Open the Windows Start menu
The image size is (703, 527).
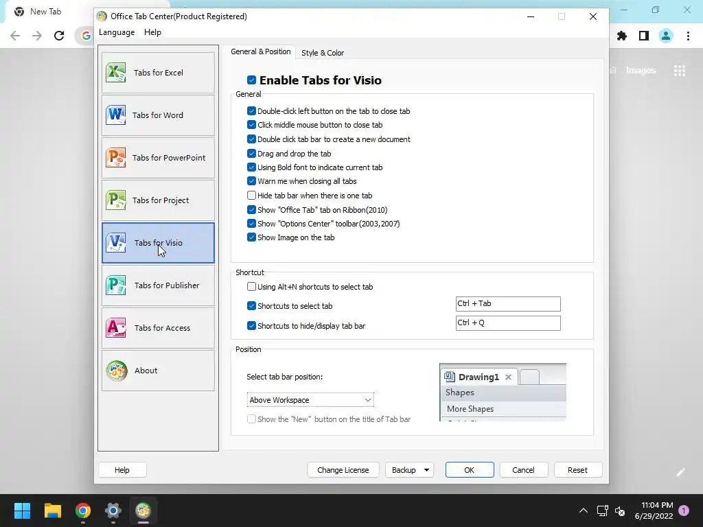(x=22, y=511)
